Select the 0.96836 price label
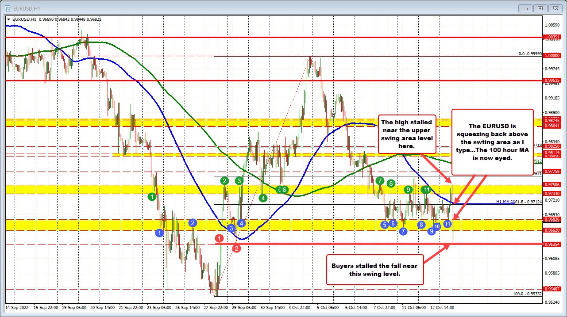This screenshot has width=567, height=317. (x=552, y=219)
